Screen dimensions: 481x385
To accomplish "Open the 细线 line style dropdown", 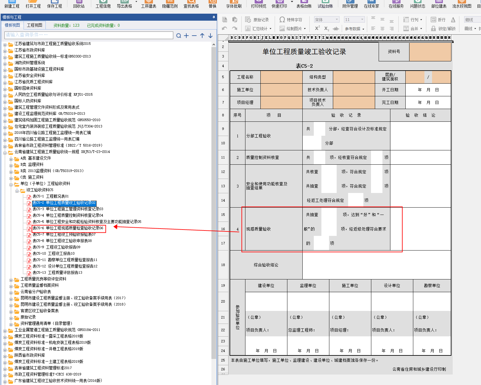I will pyautogui.click(x=472, y=20).
